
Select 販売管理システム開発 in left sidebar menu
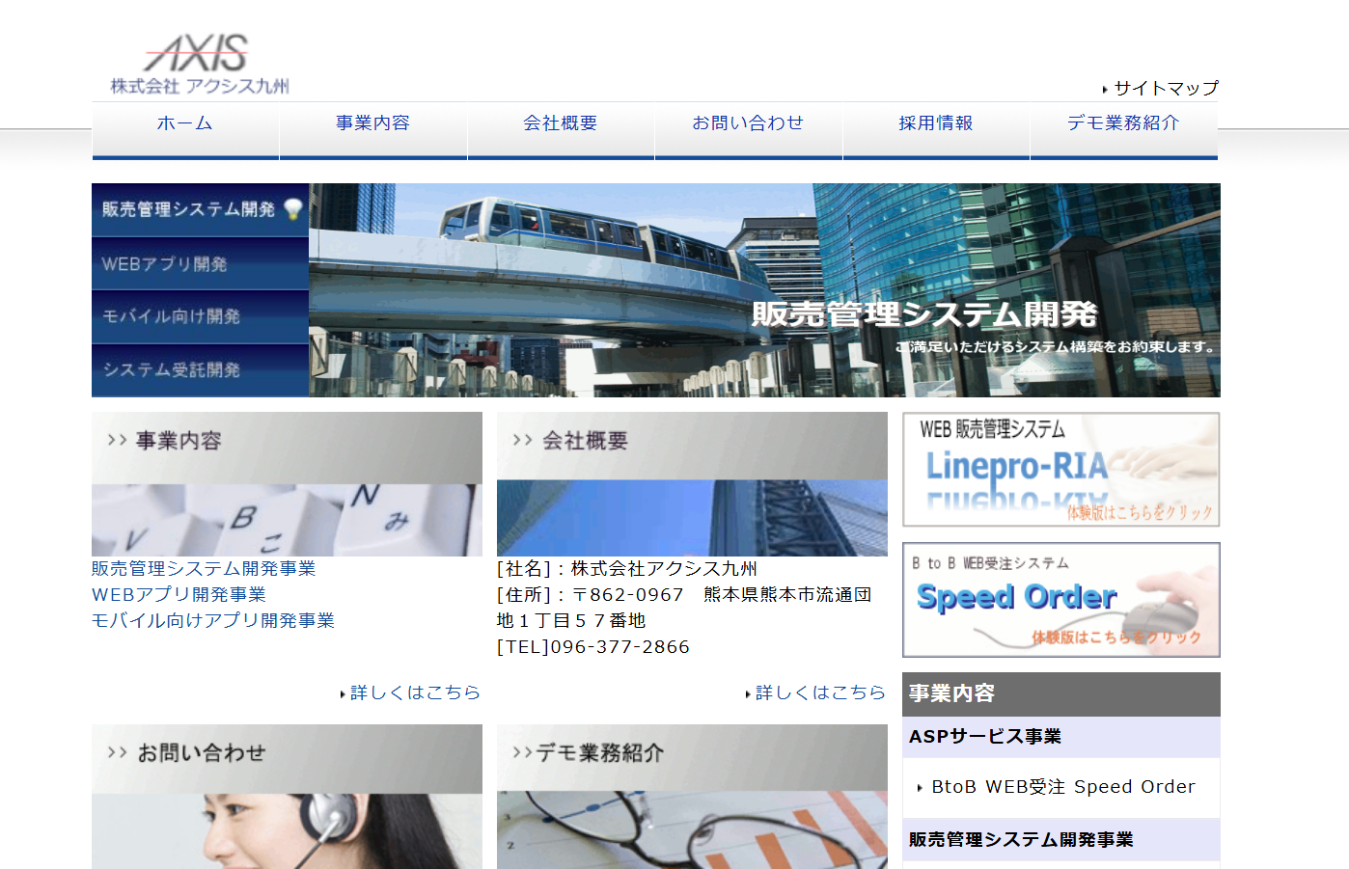(x=193, y=209)
